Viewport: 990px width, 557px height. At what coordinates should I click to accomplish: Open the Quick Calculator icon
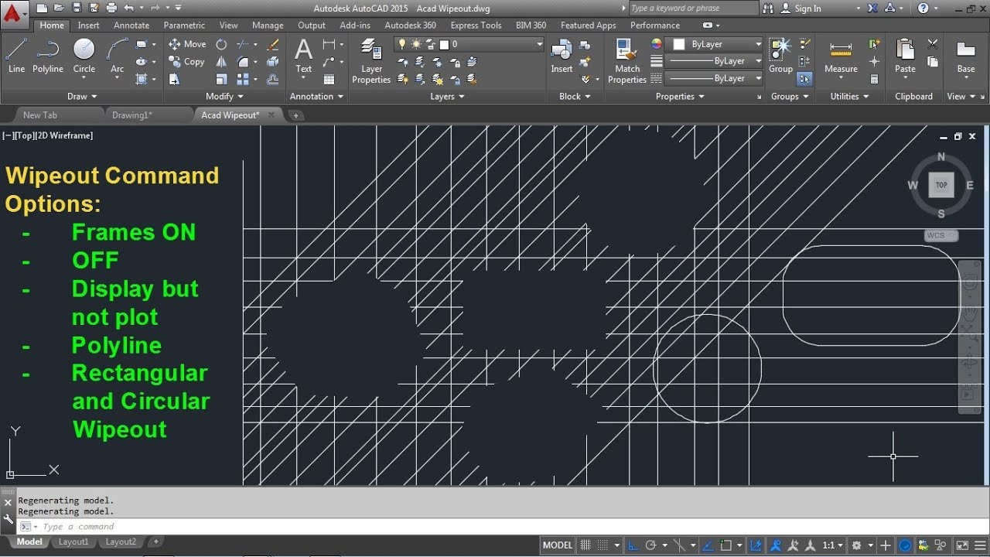click(875, 79)
